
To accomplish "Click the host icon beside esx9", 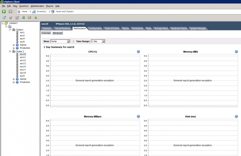I will 17,76.
